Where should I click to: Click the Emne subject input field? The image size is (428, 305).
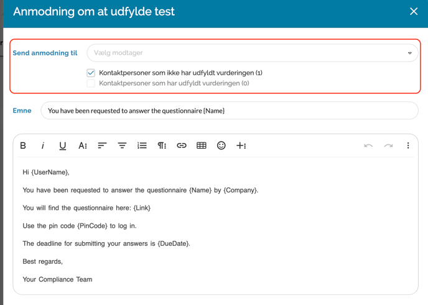point(229,111)
